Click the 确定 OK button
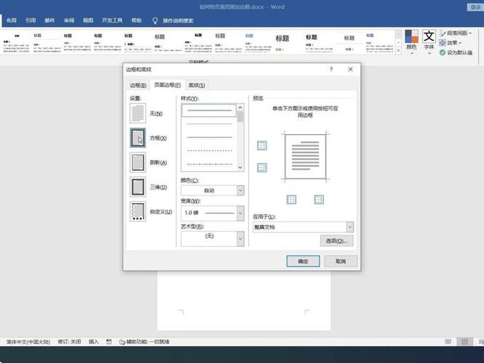This screenshot has width=484, height=363. coord(303,261)
